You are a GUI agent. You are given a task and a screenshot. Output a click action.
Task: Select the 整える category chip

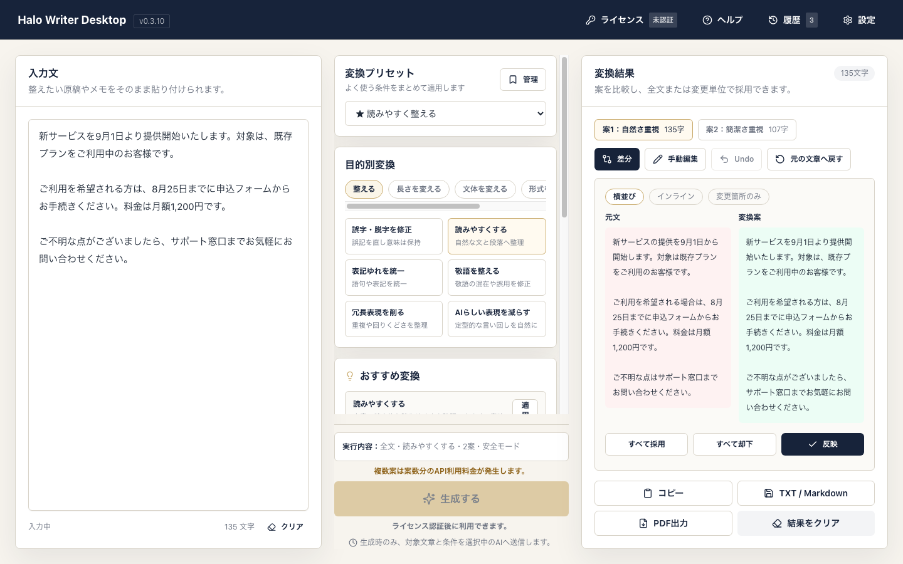[364, 189]
